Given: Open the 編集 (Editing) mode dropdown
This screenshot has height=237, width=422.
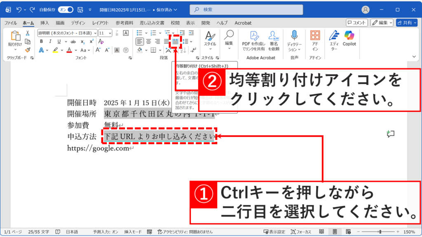Looking at the screenshot, I should click(x=381, y=22).
